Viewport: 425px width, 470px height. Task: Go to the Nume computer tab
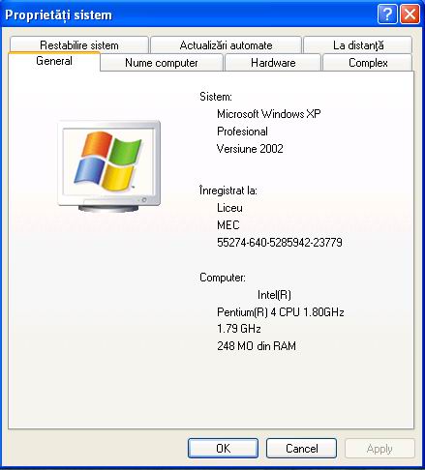[162, 63]
